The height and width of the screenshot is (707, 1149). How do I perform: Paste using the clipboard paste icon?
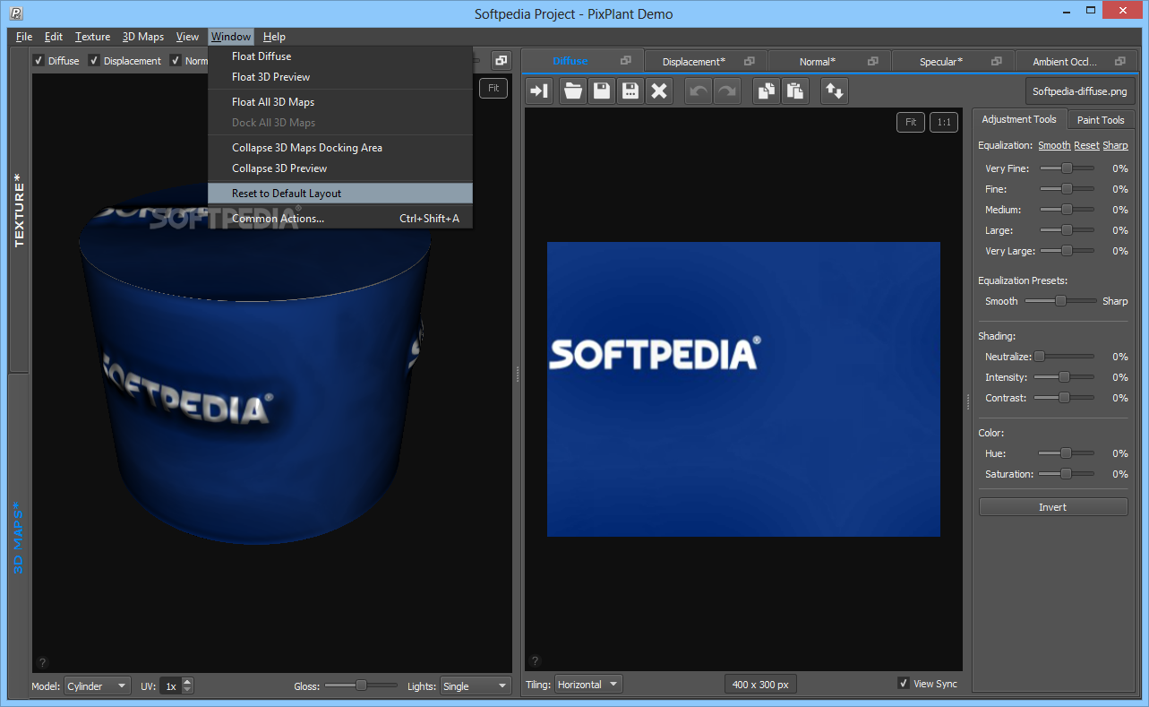pyautogui.click(x=795, y=91)
